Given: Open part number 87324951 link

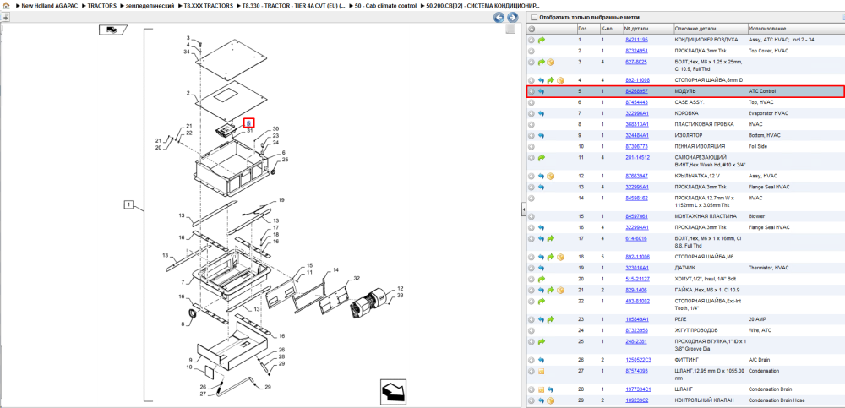Looking at the screenshot, I should tap(636, 51).
